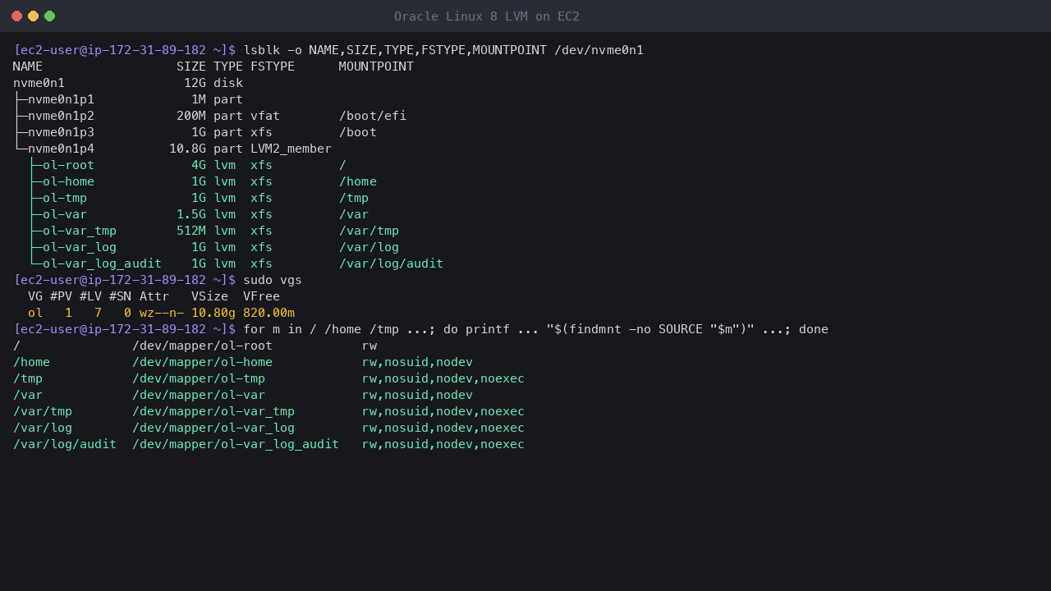1051x591 pixels.
Task: Click the 'for m in' loop command
Action: click(x=535, y=329)
